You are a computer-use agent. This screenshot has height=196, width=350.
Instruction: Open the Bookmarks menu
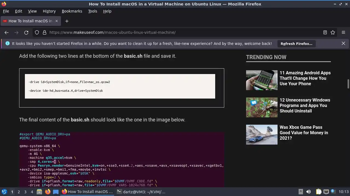[72, 11]
